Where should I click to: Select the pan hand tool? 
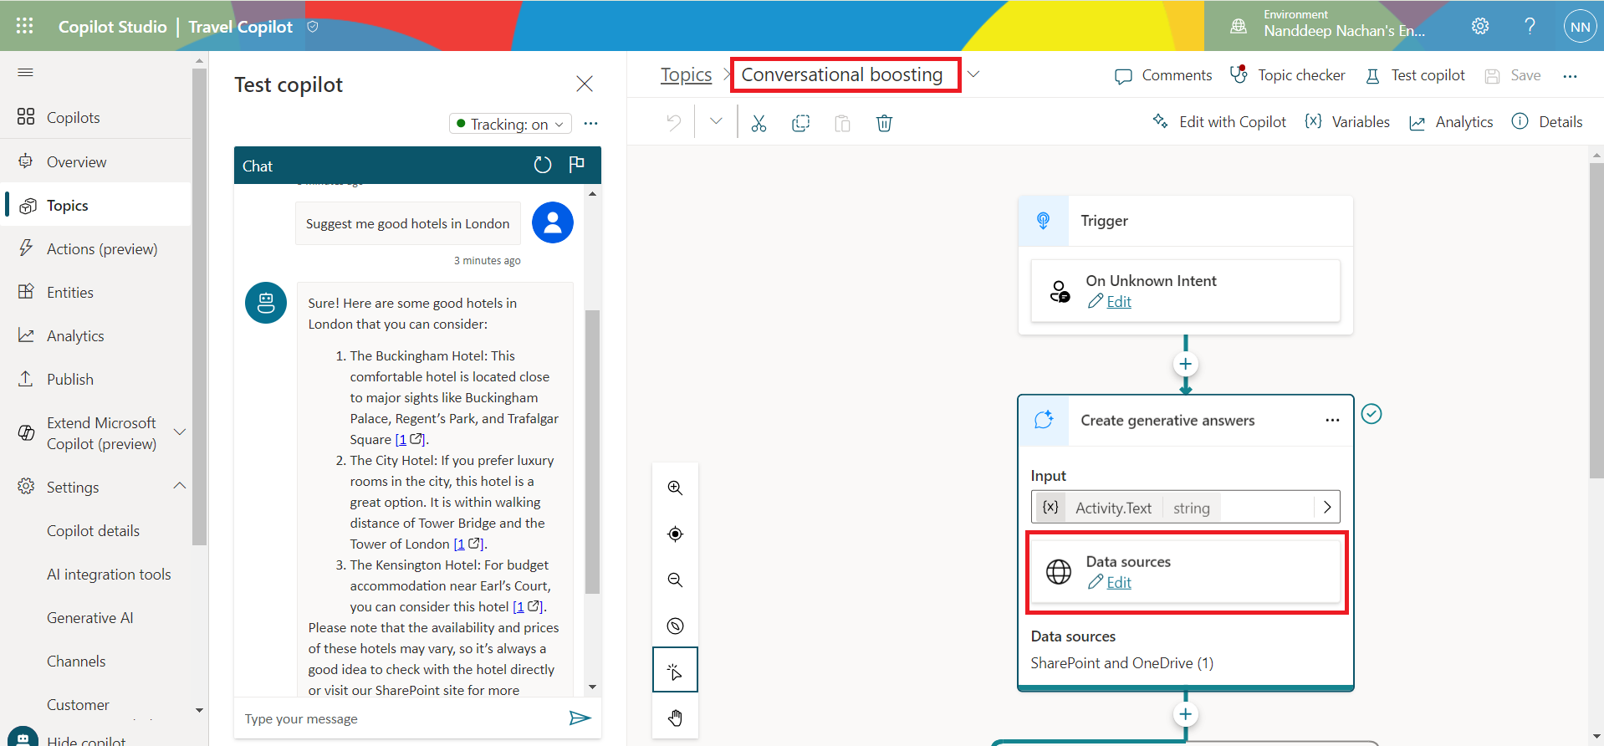675,718
